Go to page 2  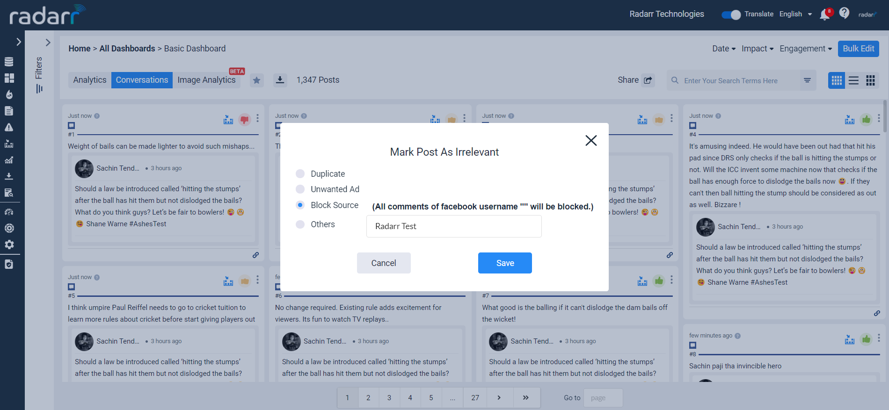coord(368,397)
